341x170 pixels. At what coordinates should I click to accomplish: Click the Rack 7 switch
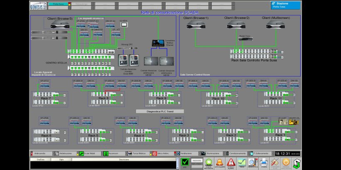46,98
